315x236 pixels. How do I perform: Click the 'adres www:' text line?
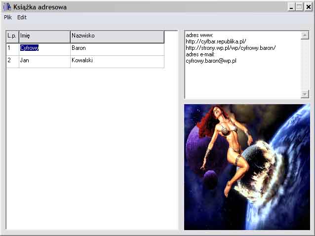pos(199,35)
